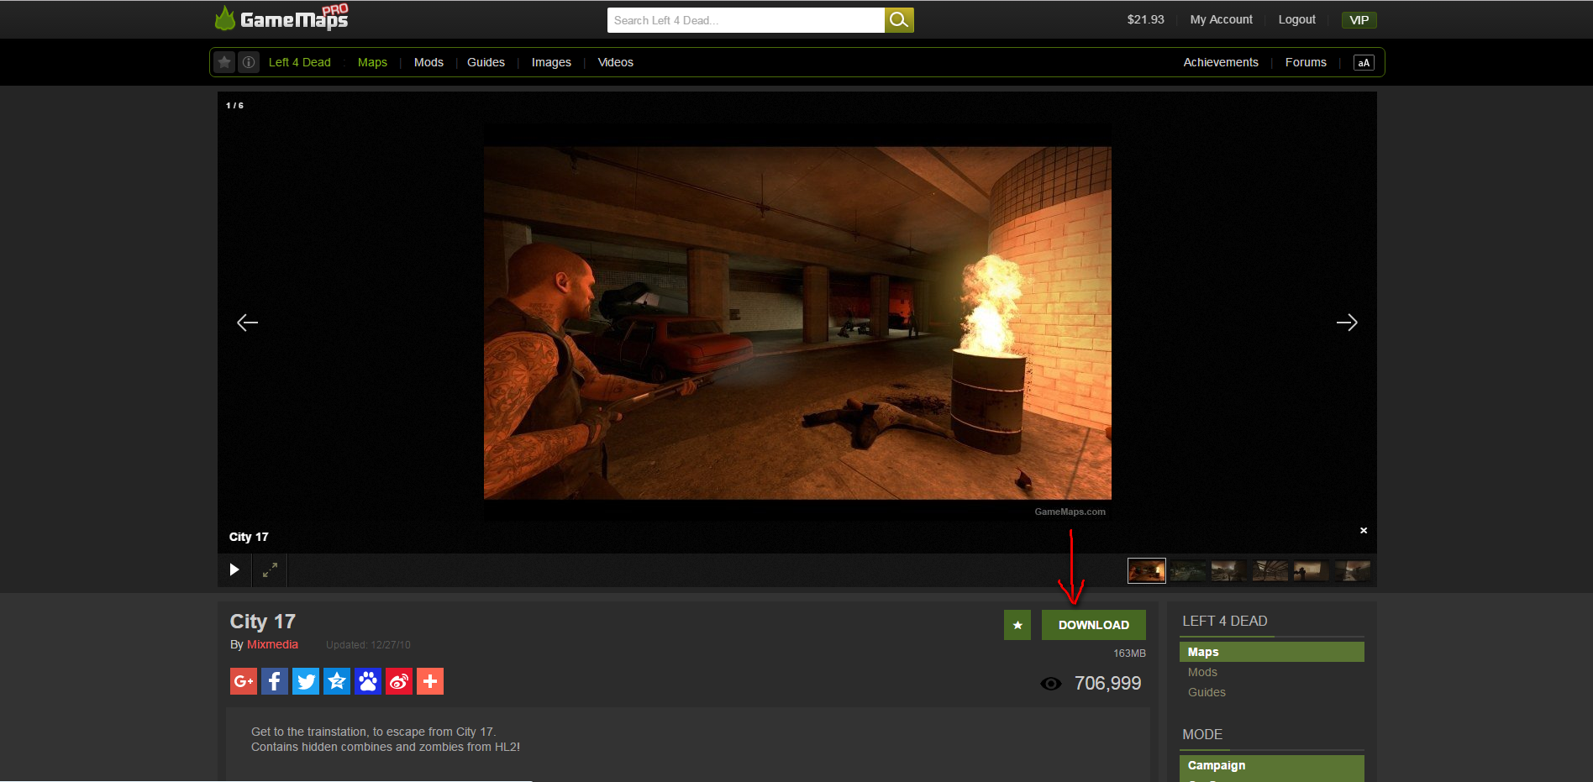The height and width of the screenshot is (782, 1593).
Task: Open the Videos navigation tab
Action: (x=616, y=62)
